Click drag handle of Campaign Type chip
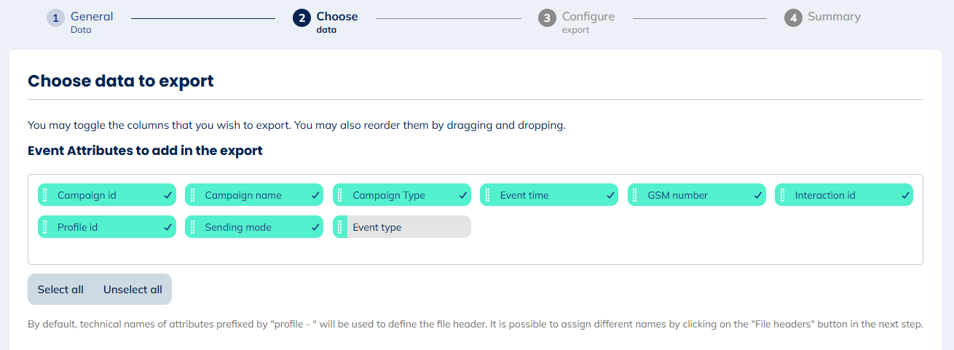 [340, 195]
